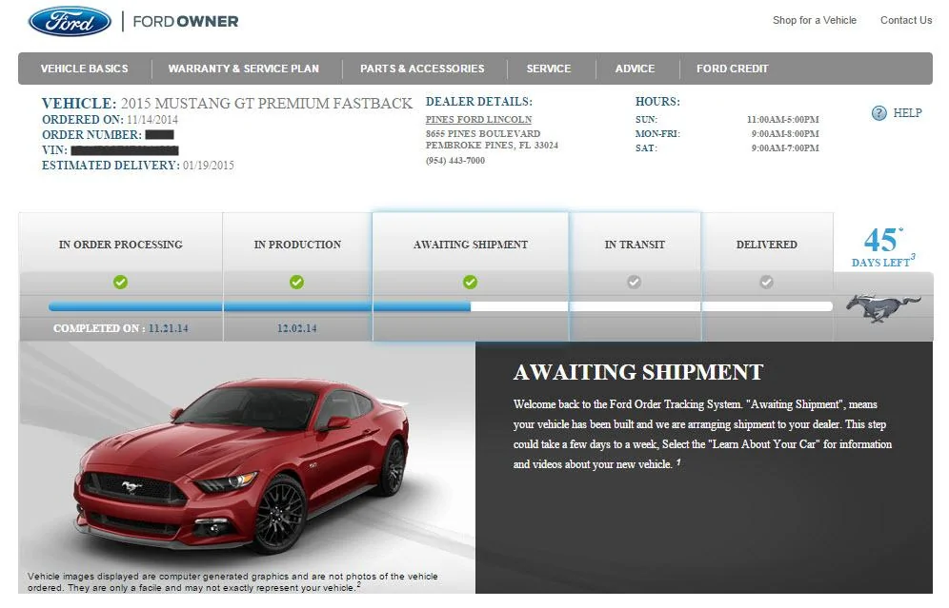This screenshot has width=949, height=608.
Task: Click dealer address 8655 Pines Boulevard
Action: click(x=483, y=133)
